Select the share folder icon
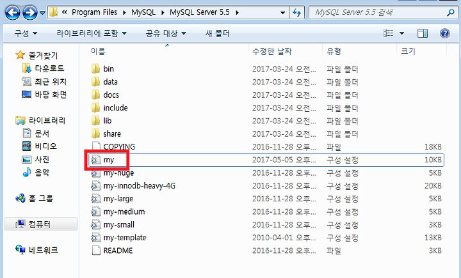 pyautogui.click(x=95, y=134)
